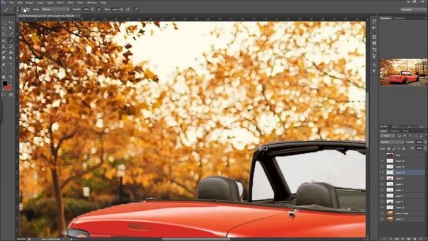Select the Lasso tool

pos(3,28)
